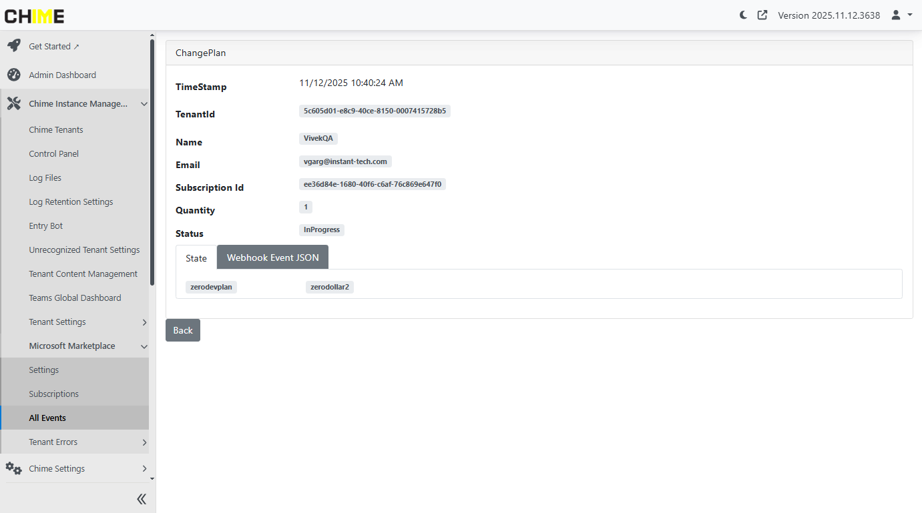Open Log Files in sidebar
The image size is (922, 513).
[x=45, y=177]
